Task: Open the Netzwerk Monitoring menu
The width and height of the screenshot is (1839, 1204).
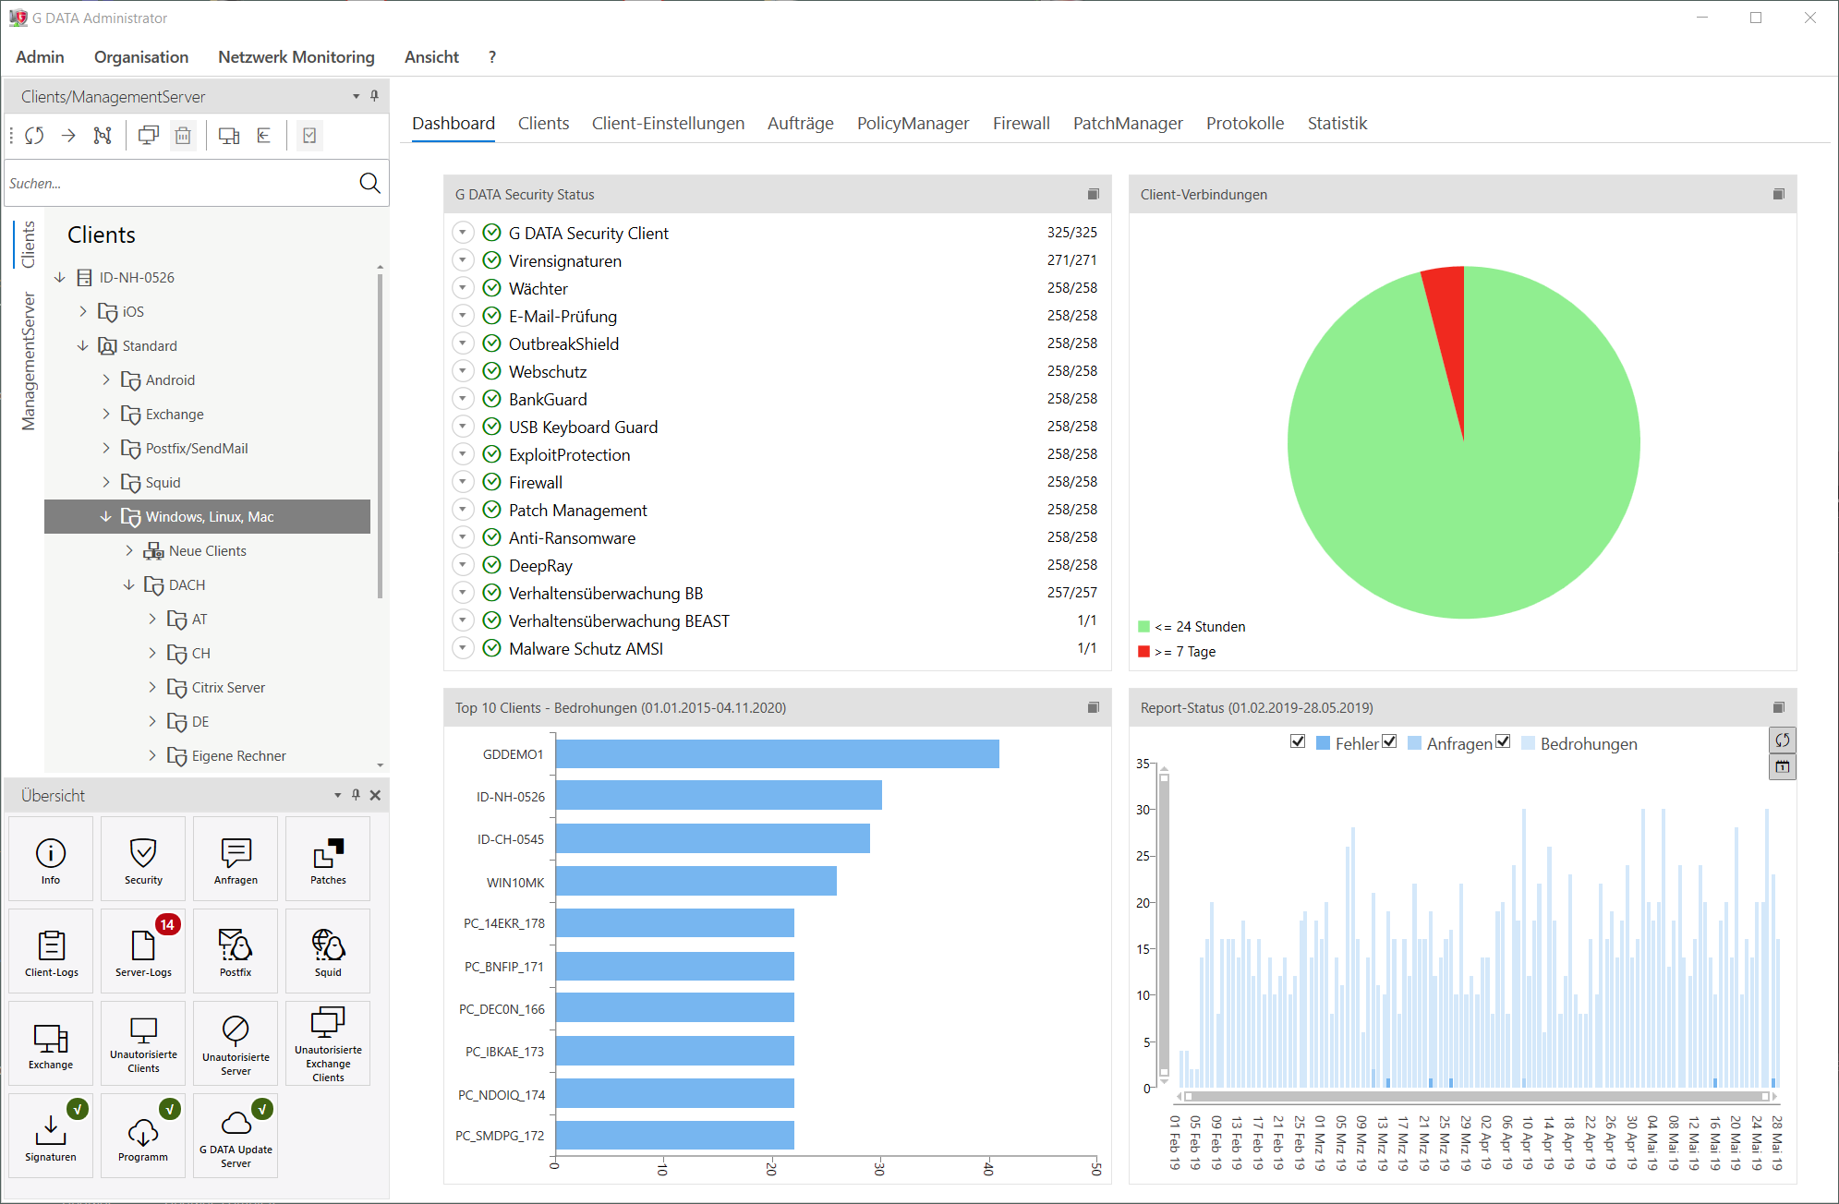Action: click(x=296, y=57)
